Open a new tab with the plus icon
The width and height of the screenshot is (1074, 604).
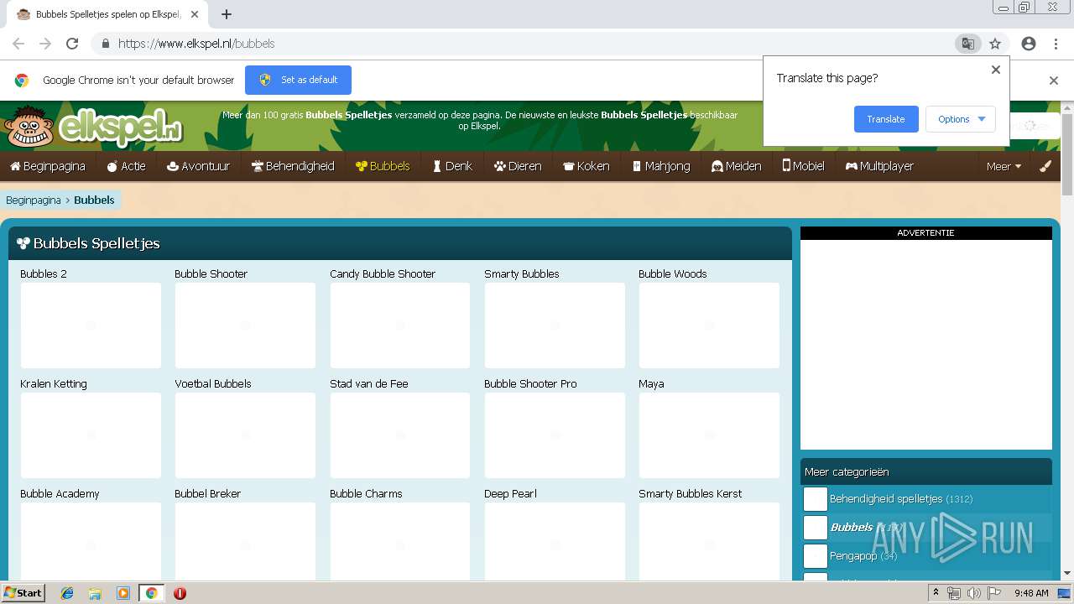[x=227, y=14]
